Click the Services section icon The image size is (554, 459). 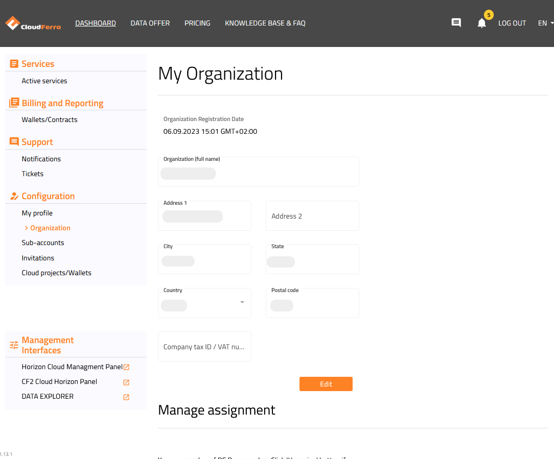tap(14, 63)
